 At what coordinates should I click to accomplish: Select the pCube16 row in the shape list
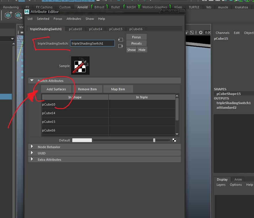tap(108, 130)
